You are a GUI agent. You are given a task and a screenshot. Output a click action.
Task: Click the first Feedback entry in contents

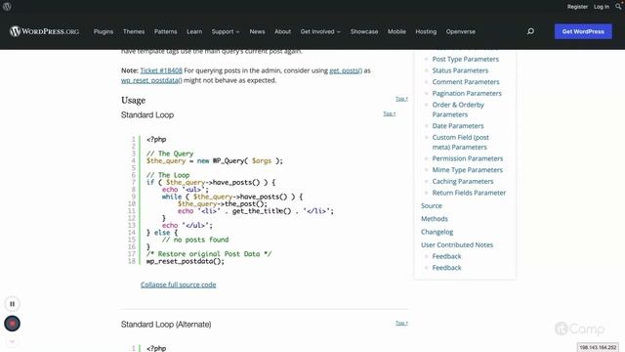click(446, 256)
